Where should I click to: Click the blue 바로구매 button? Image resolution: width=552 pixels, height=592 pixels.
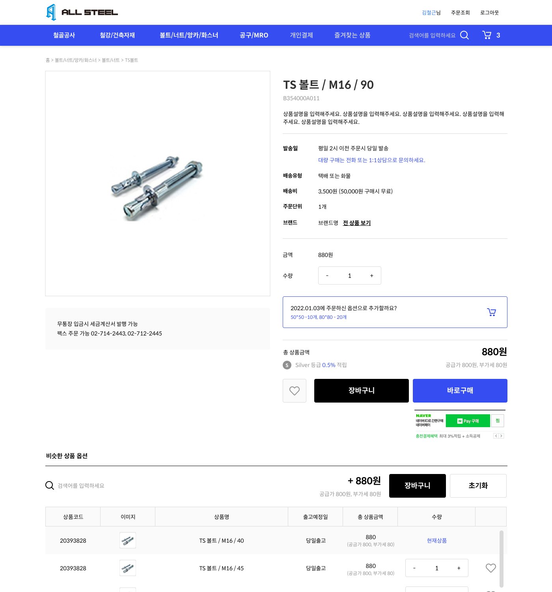click(460, 391)
